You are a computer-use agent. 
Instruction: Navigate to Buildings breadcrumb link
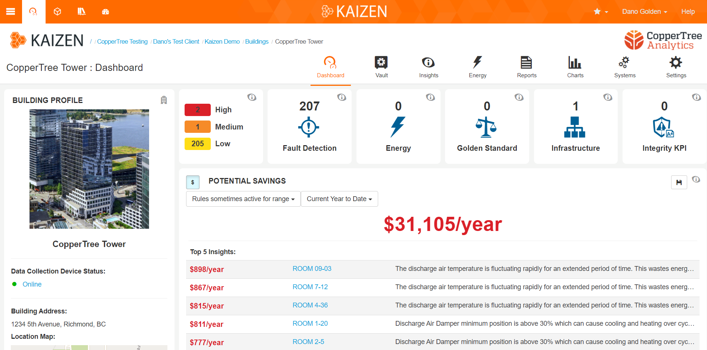tap(257, 41)
